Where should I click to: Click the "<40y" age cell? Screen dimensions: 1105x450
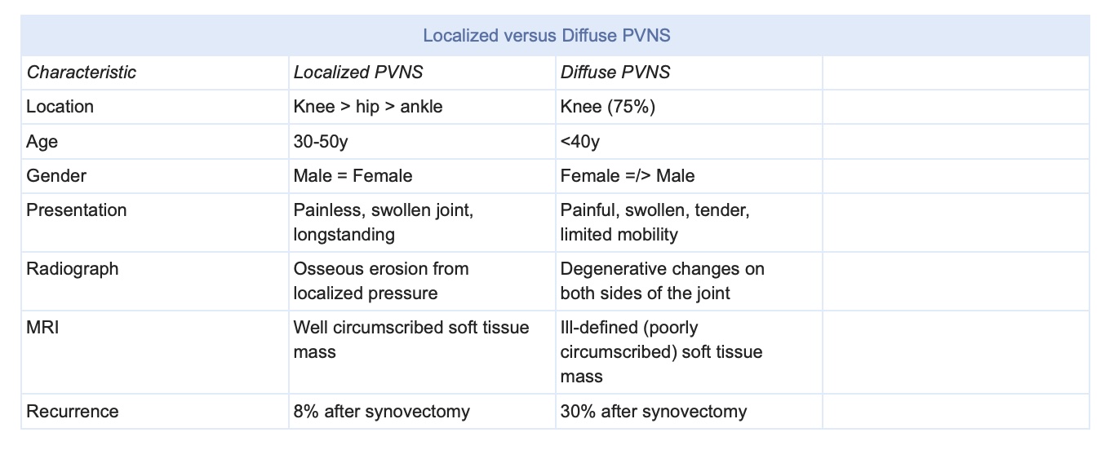(580, 142)
